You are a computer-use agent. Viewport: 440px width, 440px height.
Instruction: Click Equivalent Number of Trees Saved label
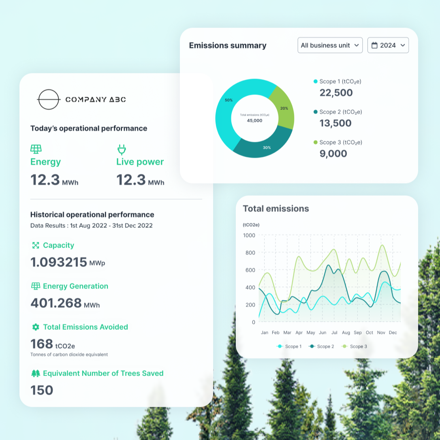(103, 373)
